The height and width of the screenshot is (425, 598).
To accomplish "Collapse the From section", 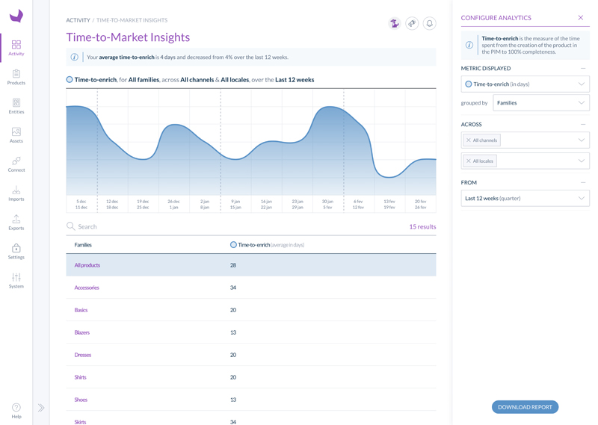I will click(x=583, y=182).
